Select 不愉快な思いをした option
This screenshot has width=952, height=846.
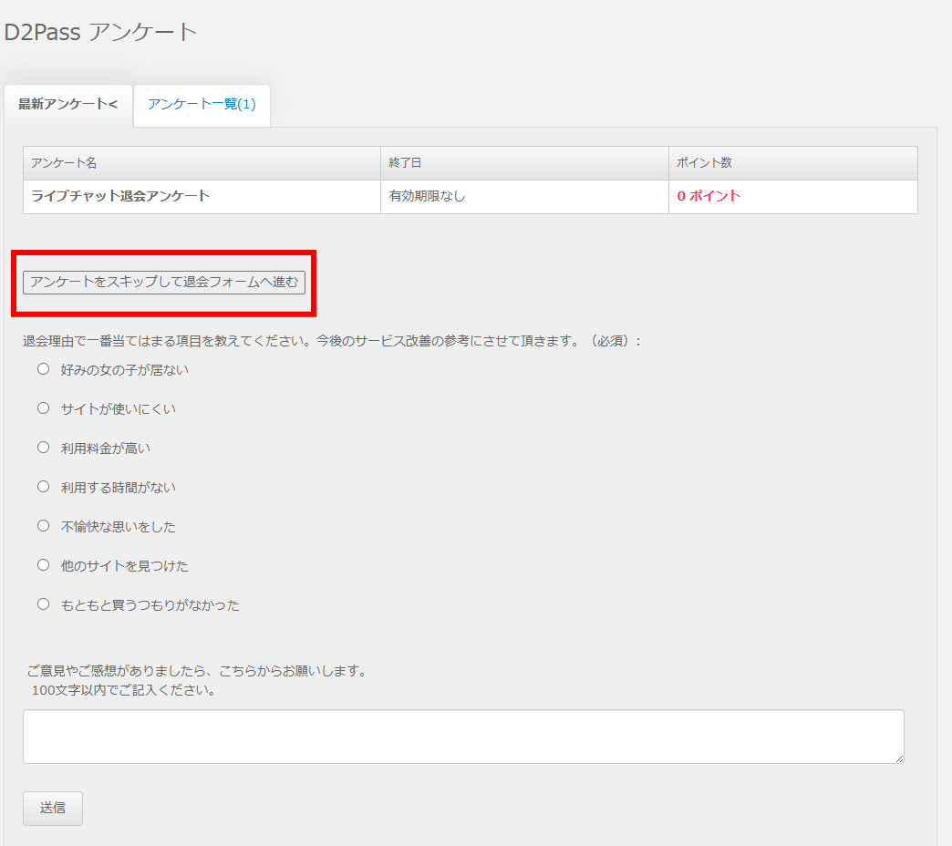click(43, 525)
